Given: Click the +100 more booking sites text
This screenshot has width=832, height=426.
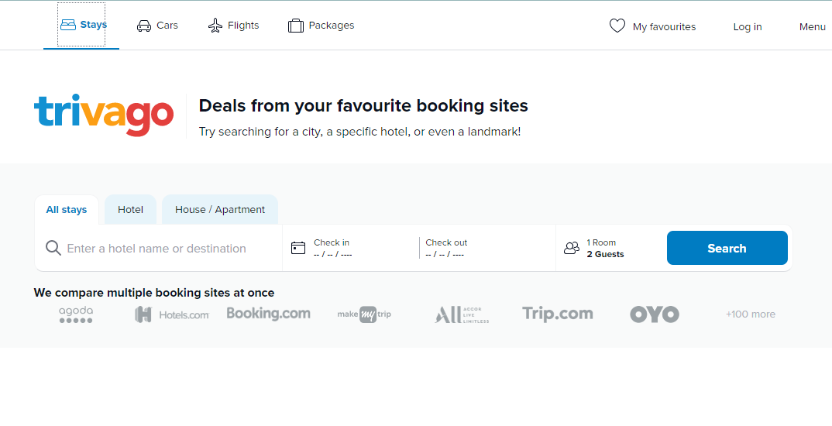Looking at the screenshot, I should coord(751,314).
